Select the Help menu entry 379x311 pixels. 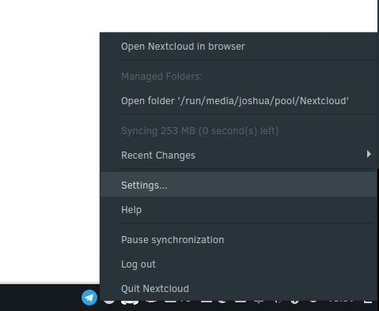tap(239, 210)
